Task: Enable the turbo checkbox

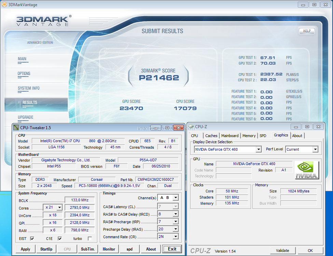Action: pyautogui.click(x=90, y=239)
